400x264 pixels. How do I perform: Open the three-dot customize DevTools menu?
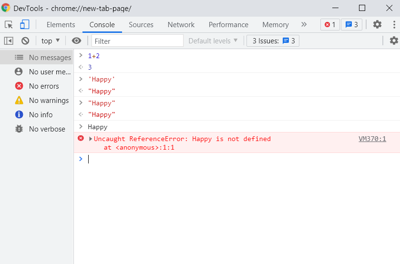pos(394,24)
